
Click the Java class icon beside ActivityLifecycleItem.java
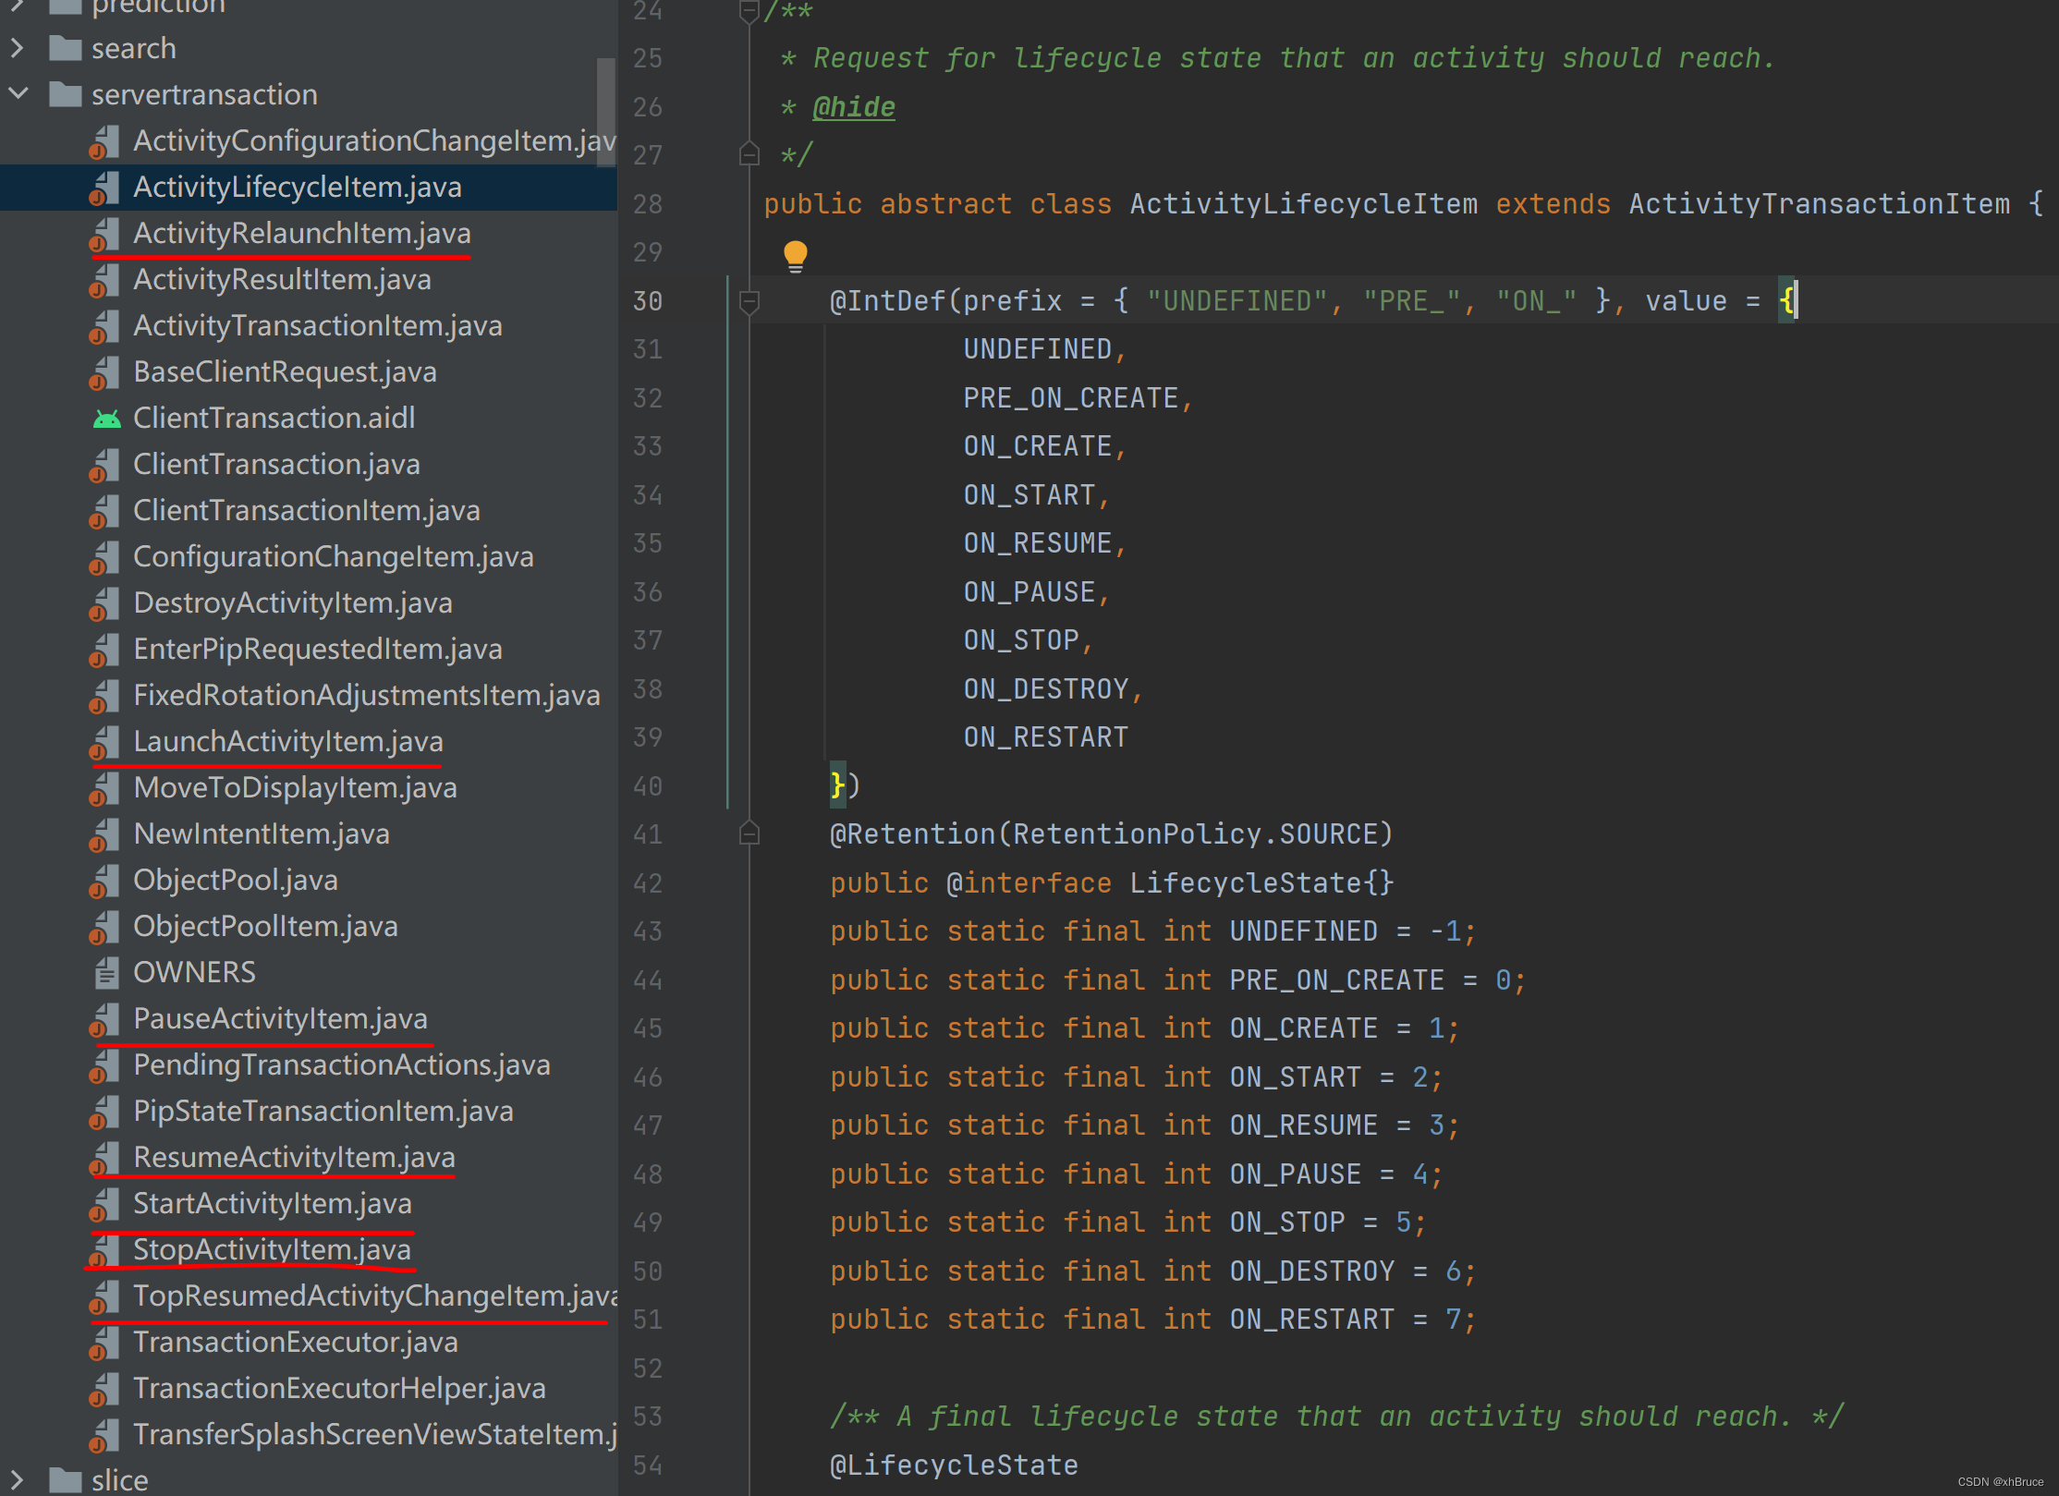104,187
